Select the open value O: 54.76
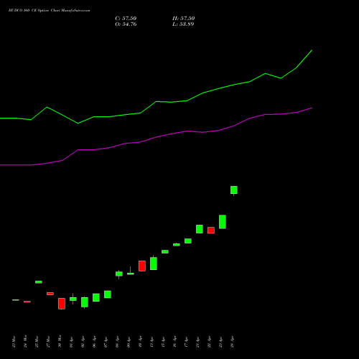 tap(126, 24)
